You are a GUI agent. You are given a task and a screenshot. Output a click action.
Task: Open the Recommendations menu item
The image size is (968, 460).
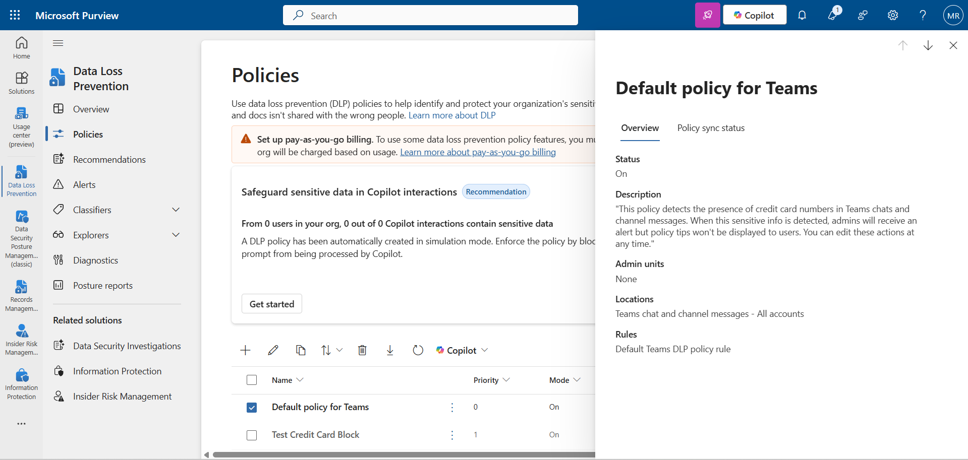[x=109, y=159]
